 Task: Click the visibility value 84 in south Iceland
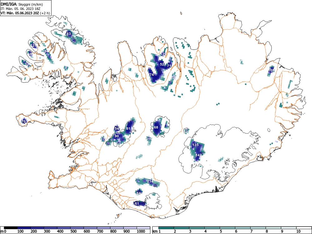point(139,193)
